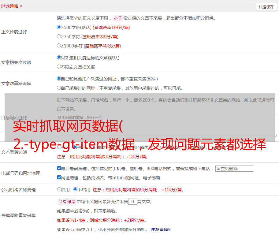Collapse the 过滤策略 section header

click(x=12, y=6)
